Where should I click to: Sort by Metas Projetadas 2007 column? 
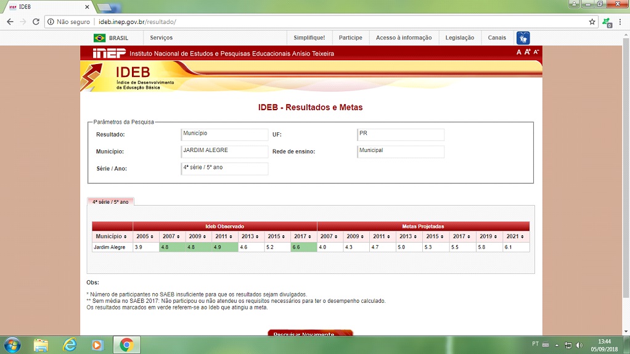click(x=330, y=236)
